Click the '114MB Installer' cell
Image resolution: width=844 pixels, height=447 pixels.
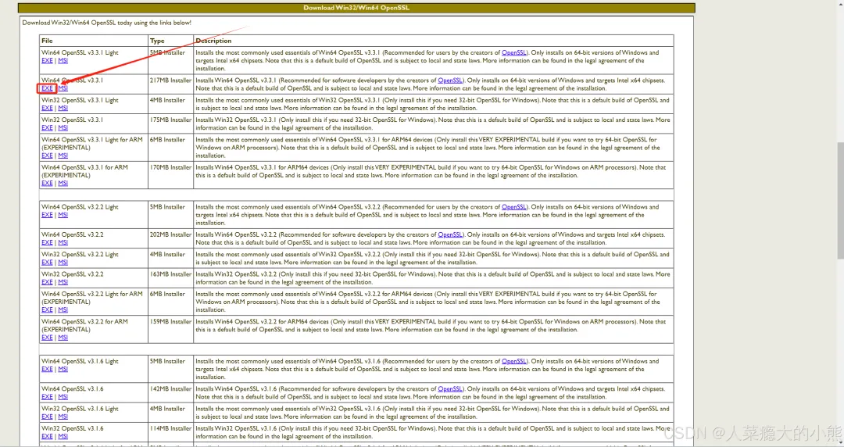(x=170, y=432)
